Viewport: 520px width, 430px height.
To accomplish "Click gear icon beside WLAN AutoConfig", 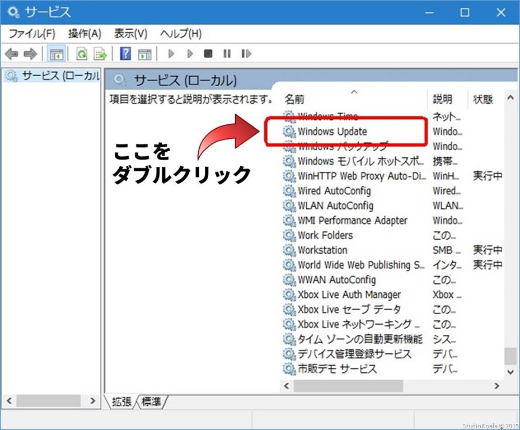I will (289, 206).
